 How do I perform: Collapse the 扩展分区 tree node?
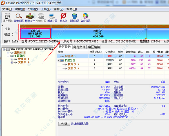[x=8, y=56]
